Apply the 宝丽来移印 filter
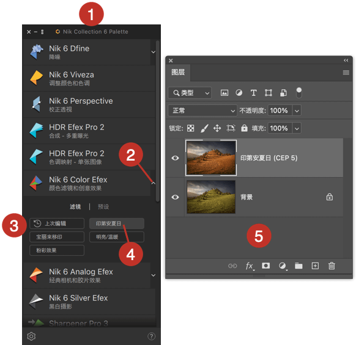356x345 pixels. 57,237
